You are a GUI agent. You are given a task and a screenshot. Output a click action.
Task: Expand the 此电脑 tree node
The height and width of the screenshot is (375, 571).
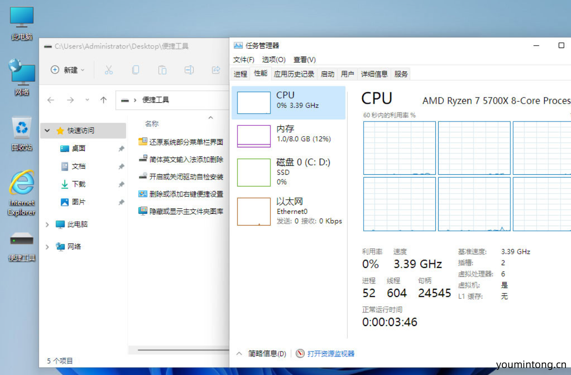pos(47,225)
